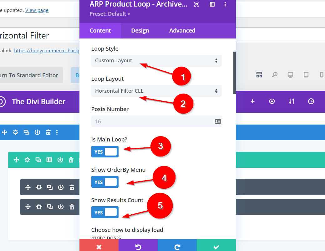Click the View page link

pyautogui.click(x=37, y=10)
